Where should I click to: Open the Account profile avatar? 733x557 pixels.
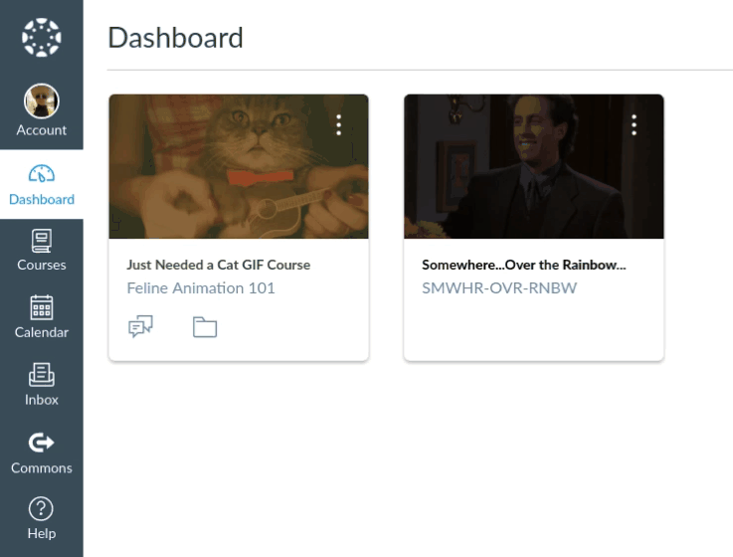click(41, 100)
